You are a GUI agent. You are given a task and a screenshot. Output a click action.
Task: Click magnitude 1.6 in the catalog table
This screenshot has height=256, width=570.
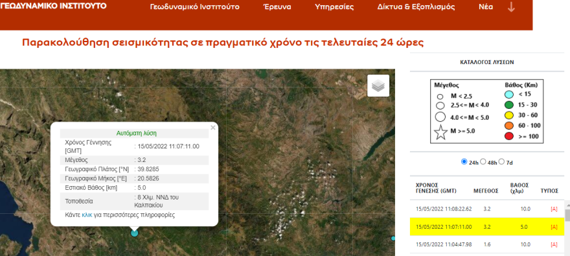click(488, 245)
